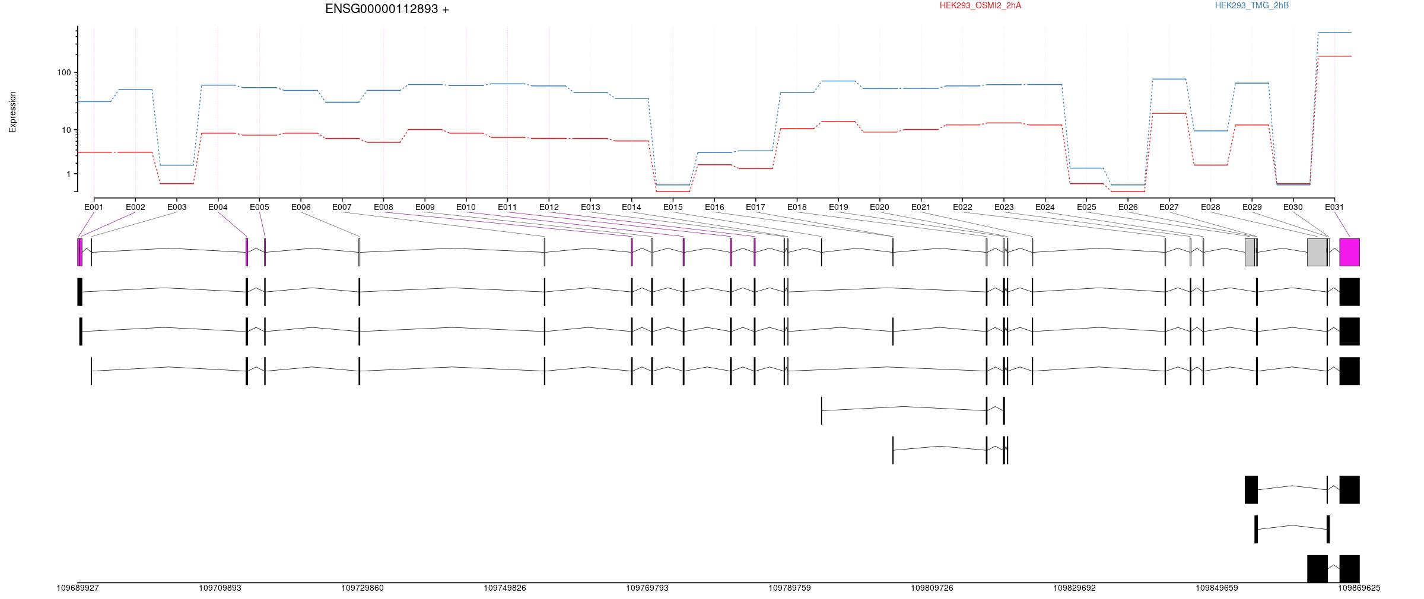This screenshot has height=599, width=1424.
Task: Click exon label E020
Action: coord(879,207)
